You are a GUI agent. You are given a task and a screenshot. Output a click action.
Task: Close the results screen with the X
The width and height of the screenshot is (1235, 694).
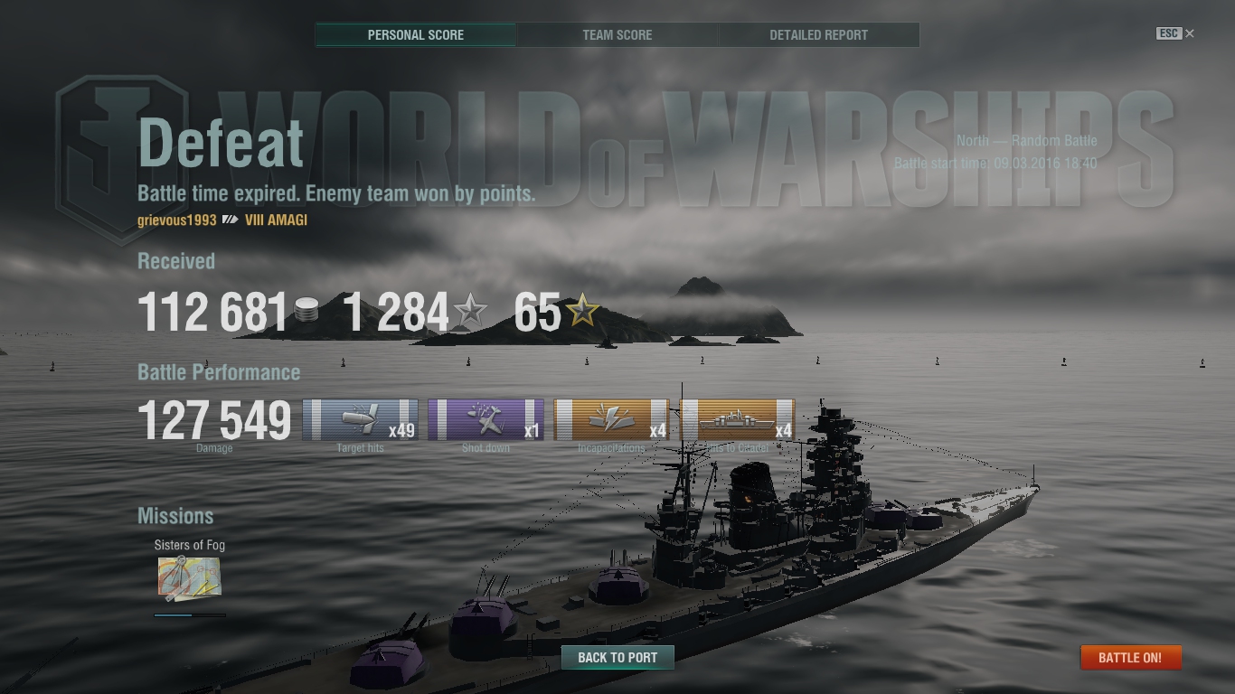pos(1190,33)
